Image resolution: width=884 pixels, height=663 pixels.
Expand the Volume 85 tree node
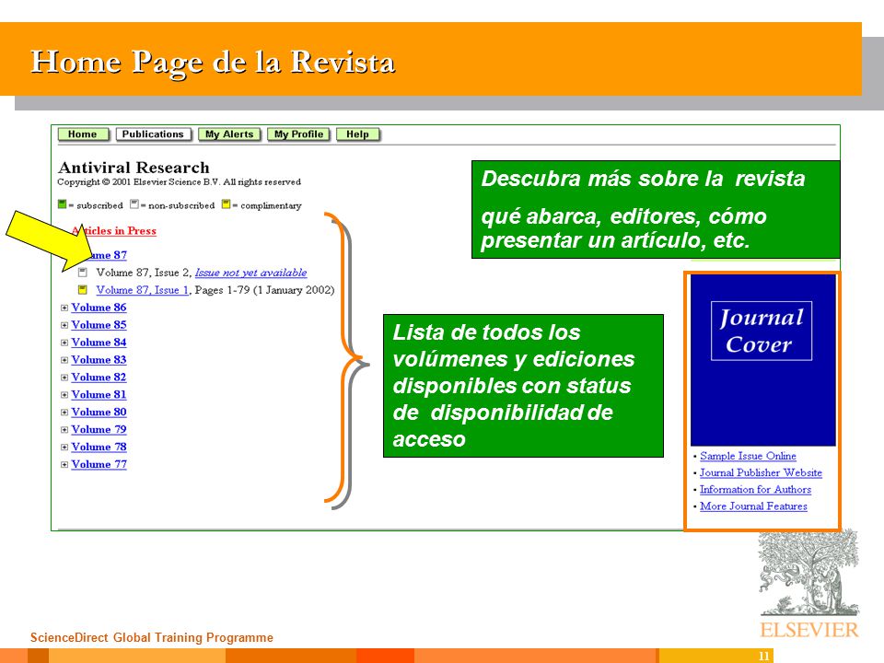pos(64,325)
